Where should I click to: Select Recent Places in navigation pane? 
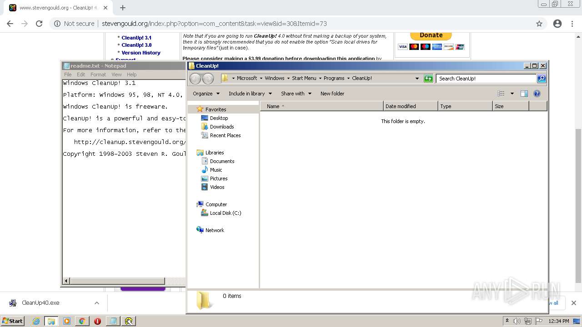(225, 135)
